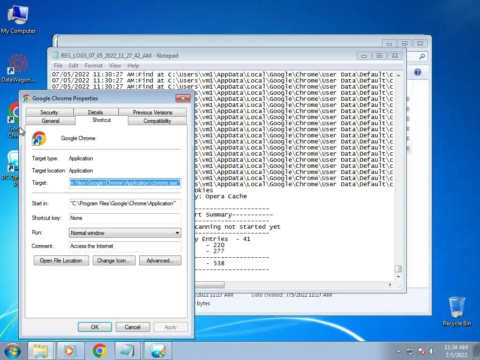This screenshot has height=360, width=480.
Task: Open the DataWagon desktop shortcut
Action: pyautogui.click(x=18, y=68)
